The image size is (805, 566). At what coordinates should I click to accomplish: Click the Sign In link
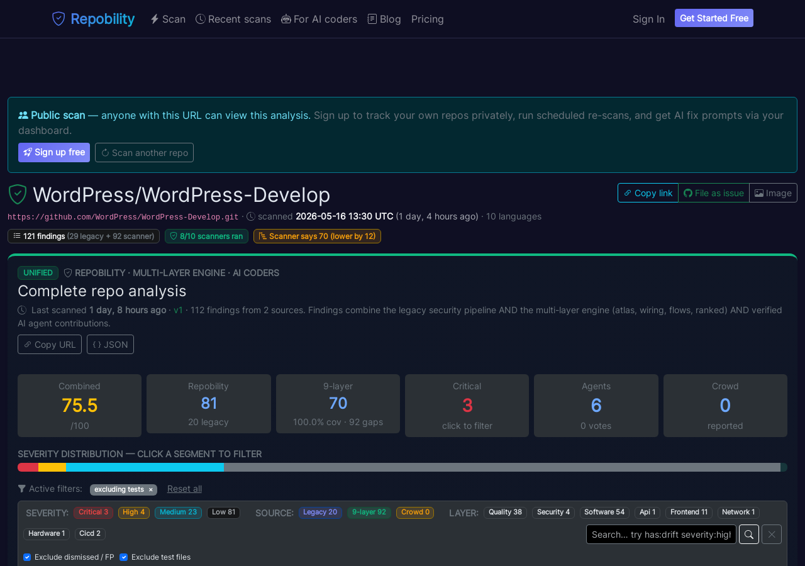click(648, 19)
